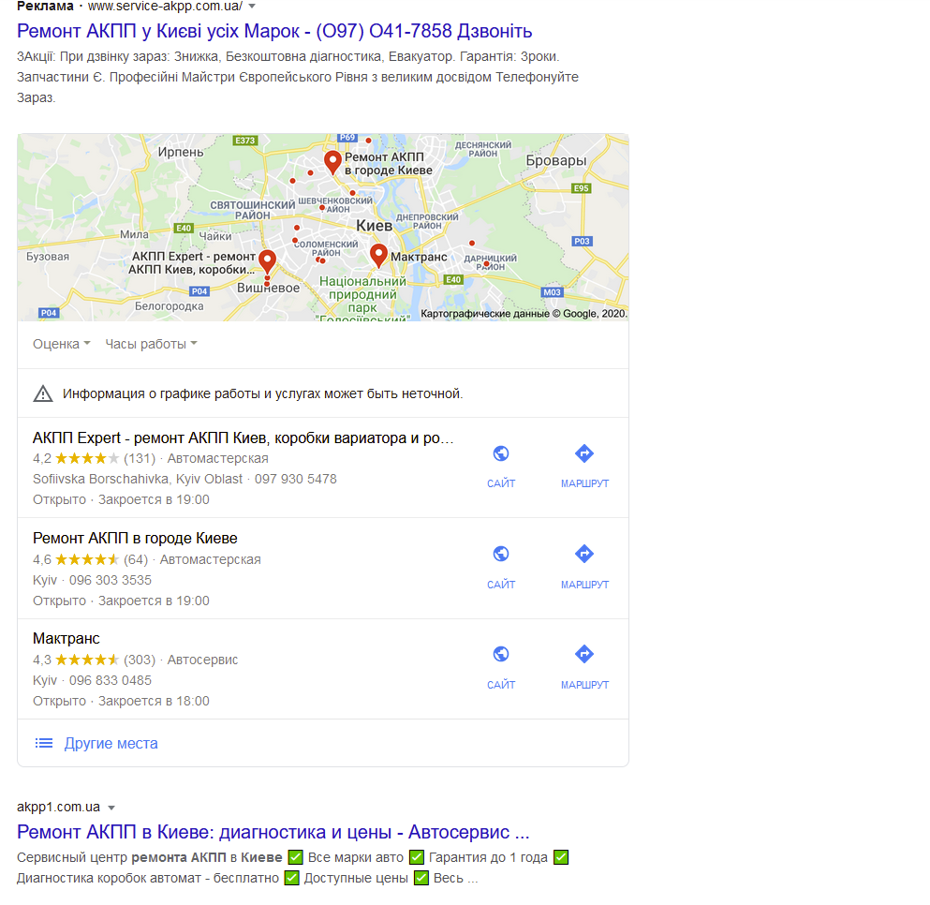Image resolution: width=930 pixels, height=905 pixels.
Task: Click route icon for АКПП Expert listing
Action: pos(584,453)
